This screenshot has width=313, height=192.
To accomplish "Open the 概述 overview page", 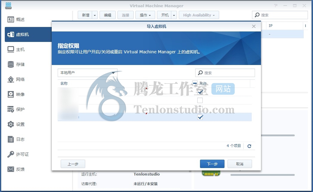I will point(16,19).
